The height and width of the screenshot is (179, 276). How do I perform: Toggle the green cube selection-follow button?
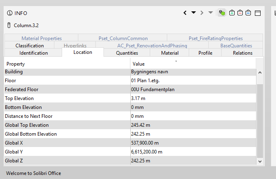point(222,13)
